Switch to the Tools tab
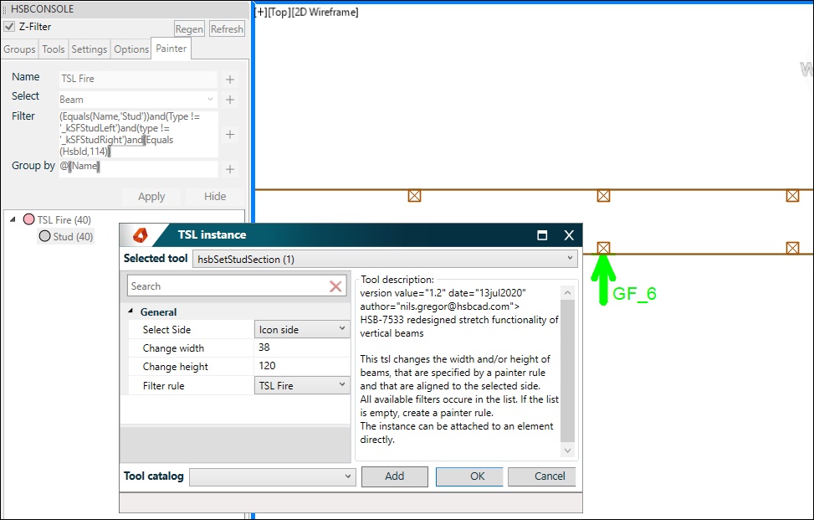 (x=54, y=49)
